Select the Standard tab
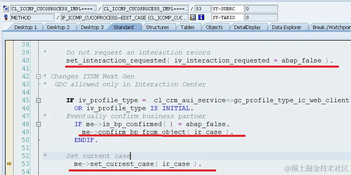 pos(124,27)
